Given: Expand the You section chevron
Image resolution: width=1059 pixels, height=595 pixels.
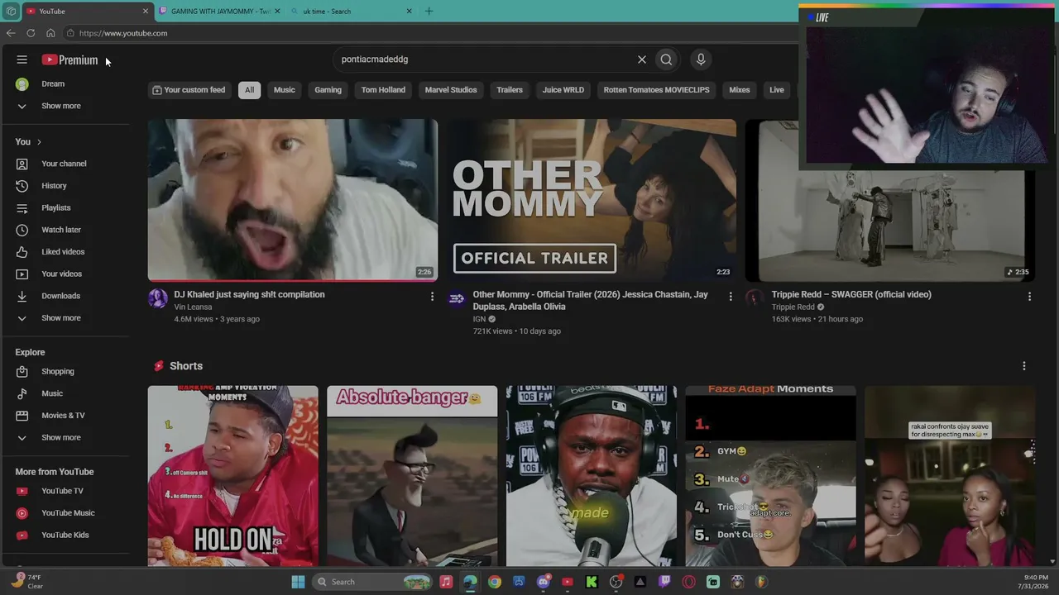Looking at the screenshot, I should [39, 142].
